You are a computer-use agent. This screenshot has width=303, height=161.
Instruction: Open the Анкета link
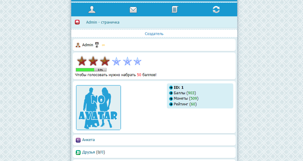pos(88,140)
